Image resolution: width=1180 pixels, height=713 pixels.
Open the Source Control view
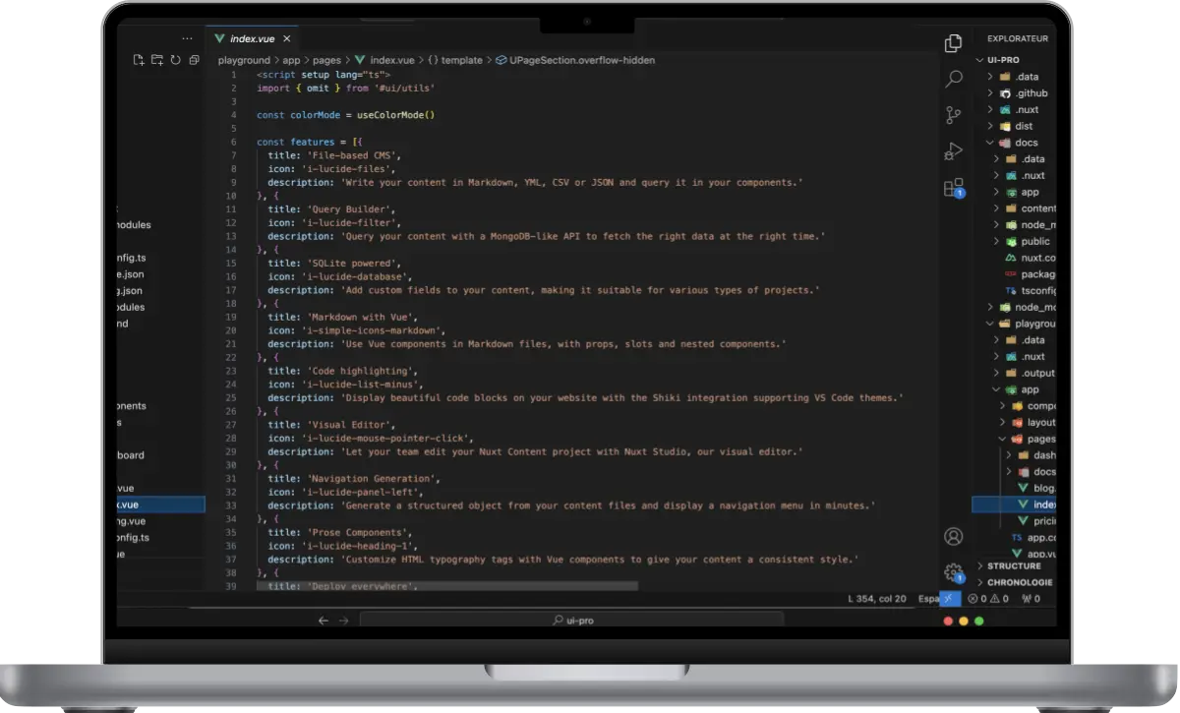(953, 115)
